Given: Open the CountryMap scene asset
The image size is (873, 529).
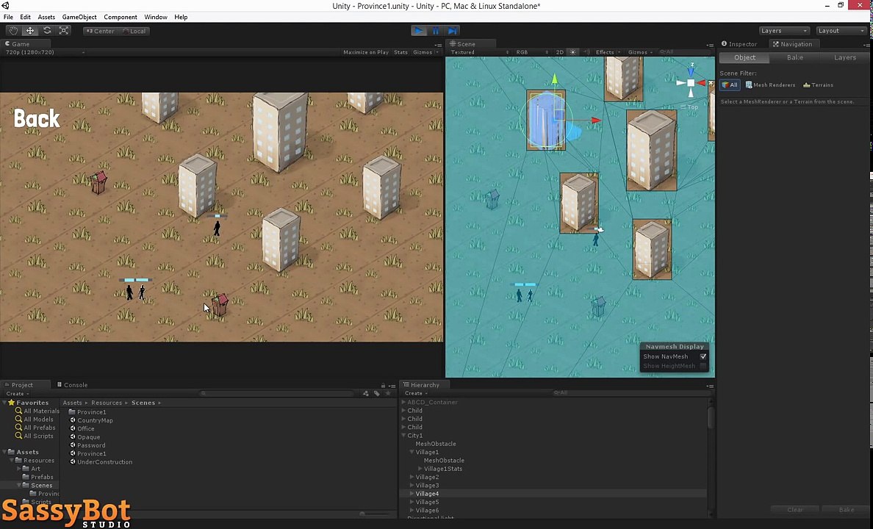Looking at the screenshot, I should (90, 420).
